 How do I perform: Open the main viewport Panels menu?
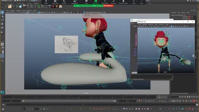[35, 11]
